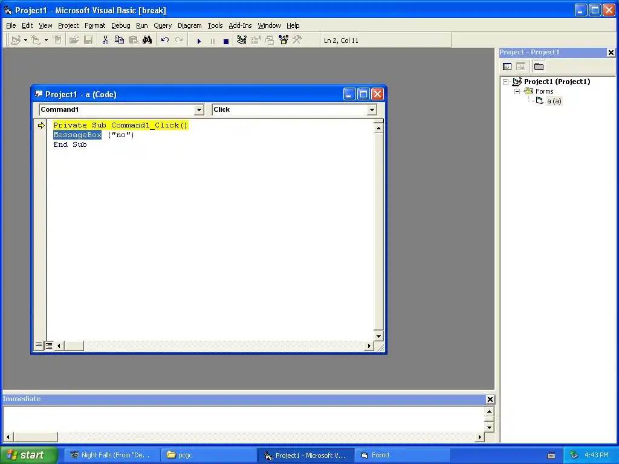The image size is (619, 464).
Task: Click the Paste toolbar icon
Action: pyautogui.click(x=134, y=40)
